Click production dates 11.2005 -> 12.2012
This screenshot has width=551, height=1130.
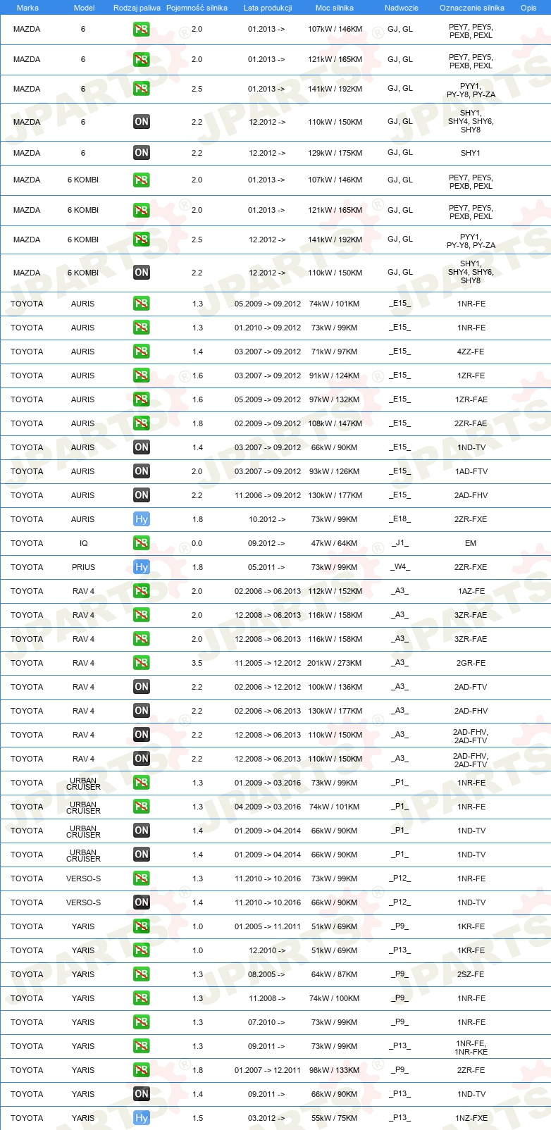pos(268,663)
